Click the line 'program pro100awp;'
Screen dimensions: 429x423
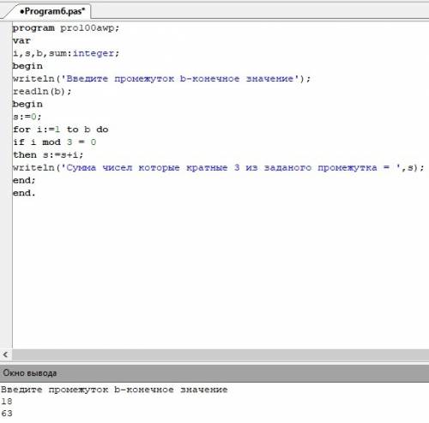tap(66, 28)
